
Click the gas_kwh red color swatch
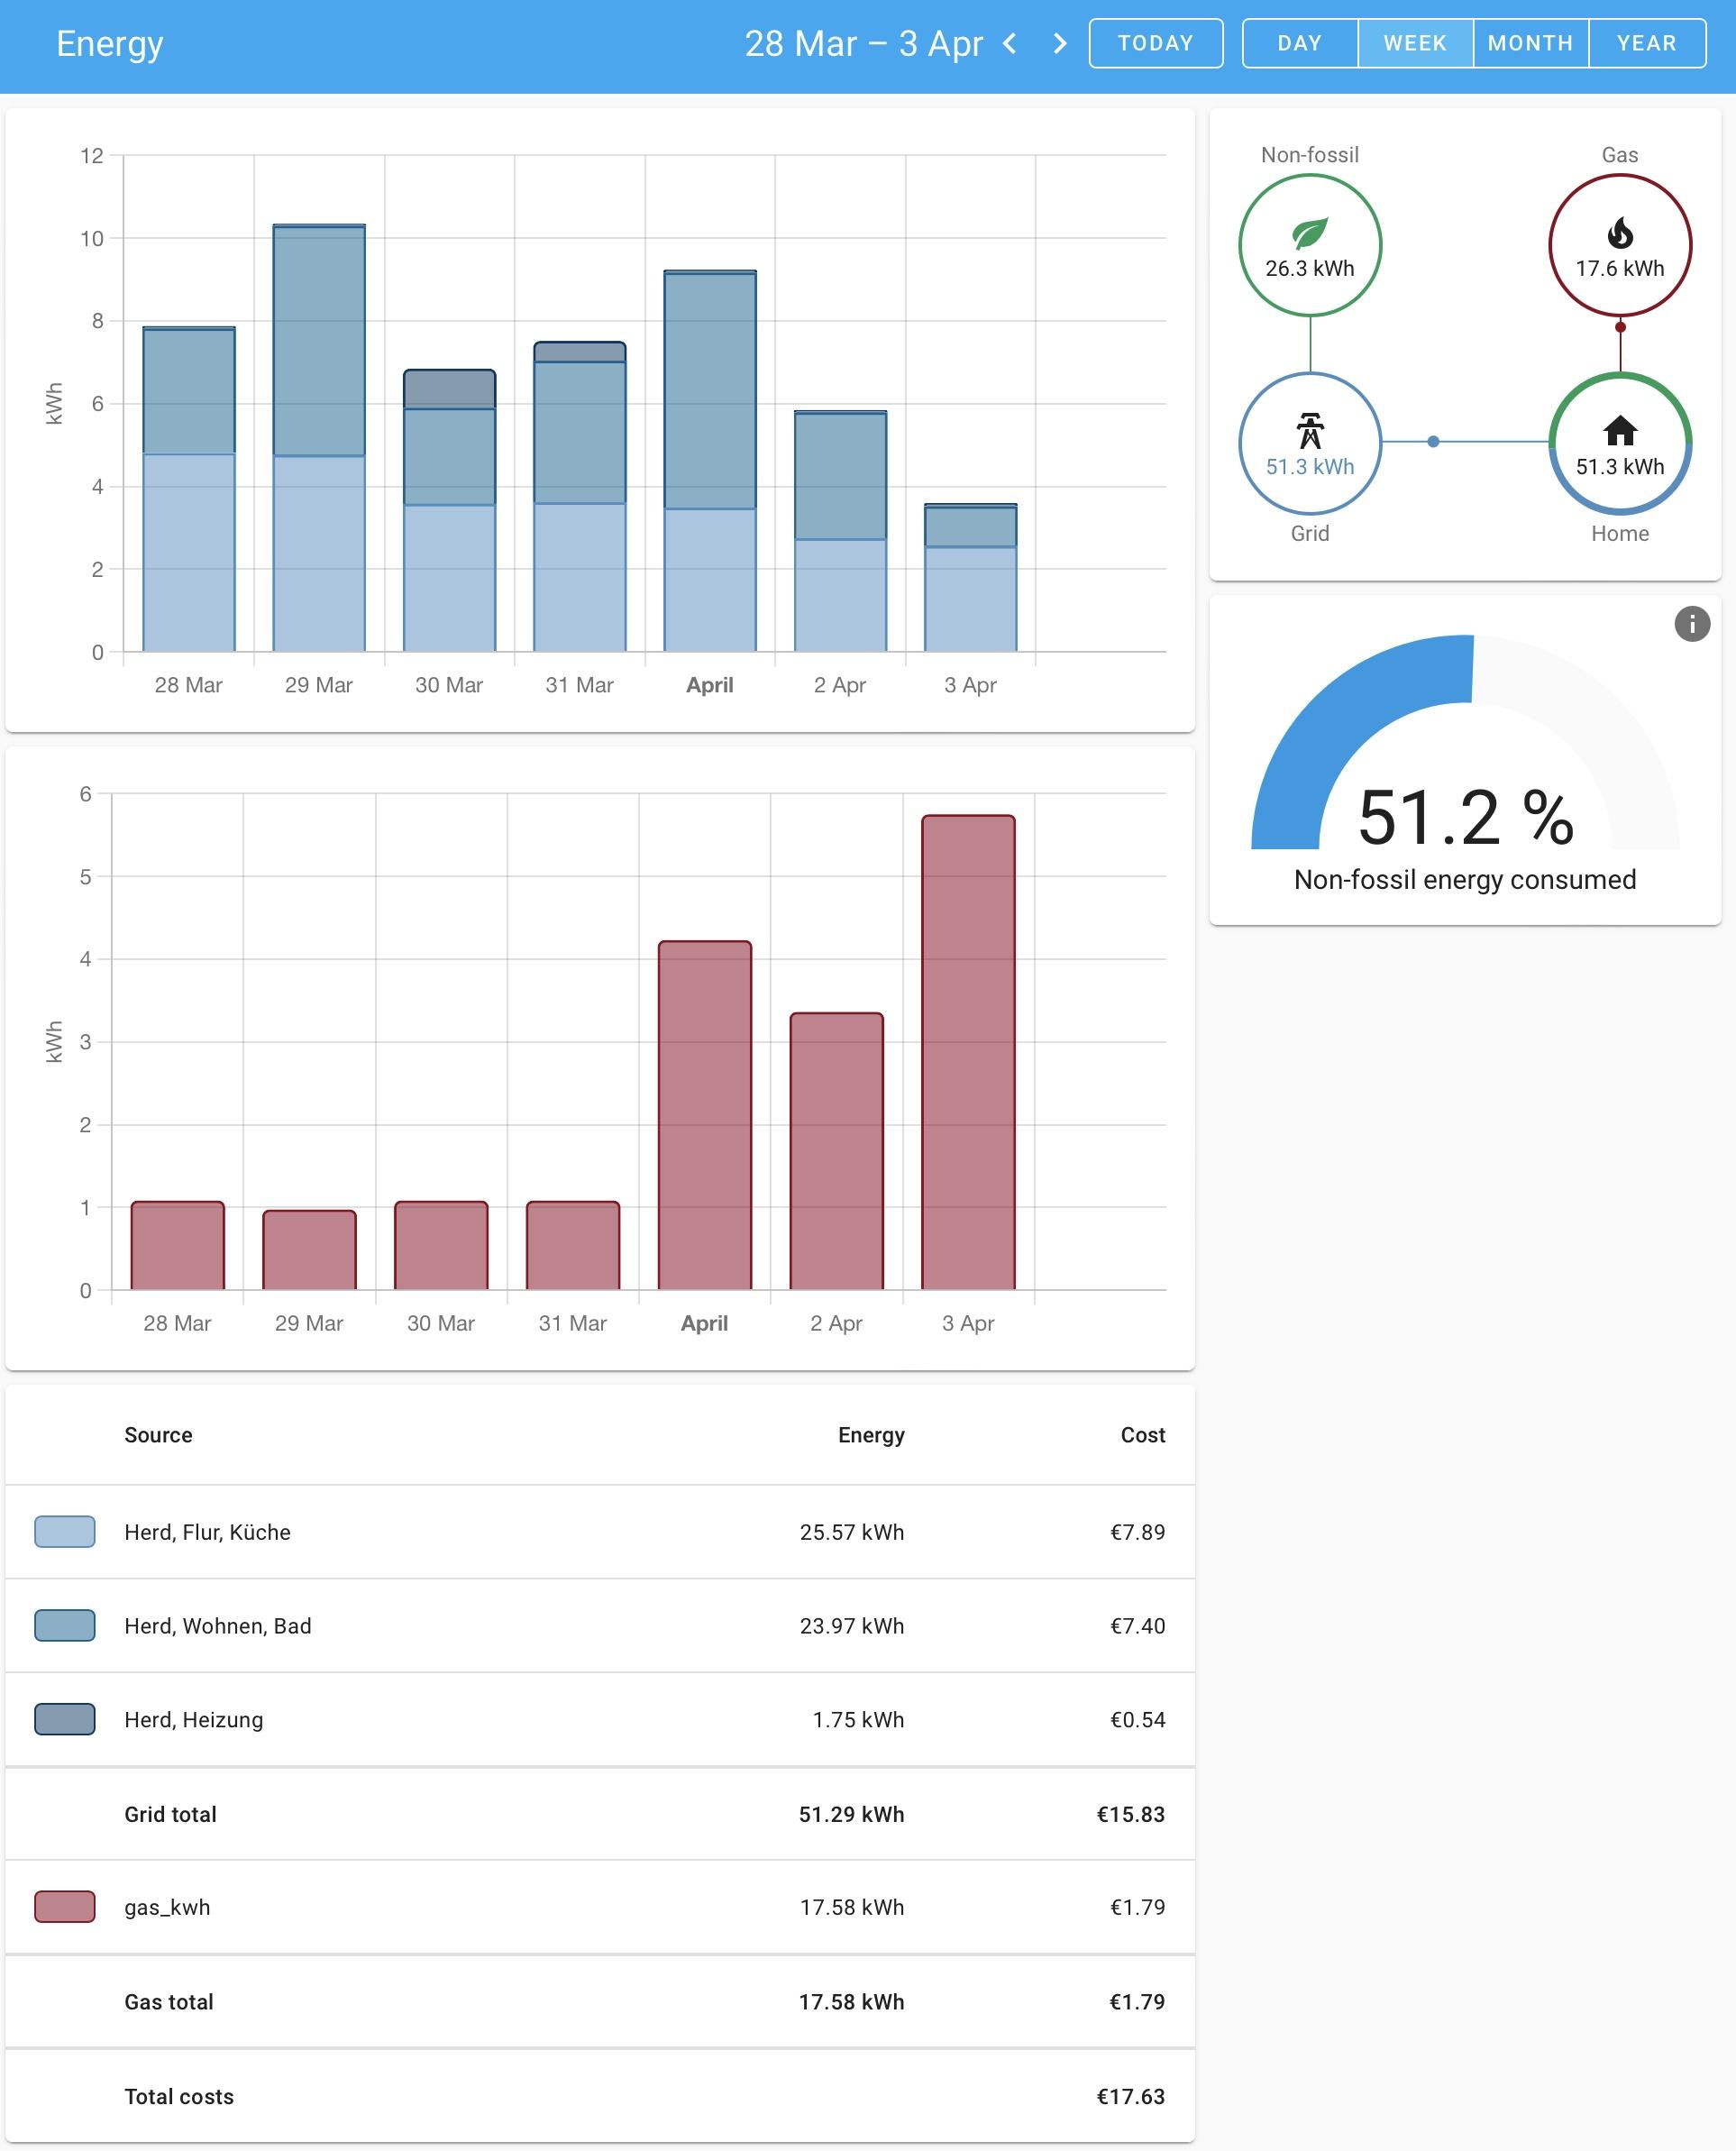tap(65, 1907)
